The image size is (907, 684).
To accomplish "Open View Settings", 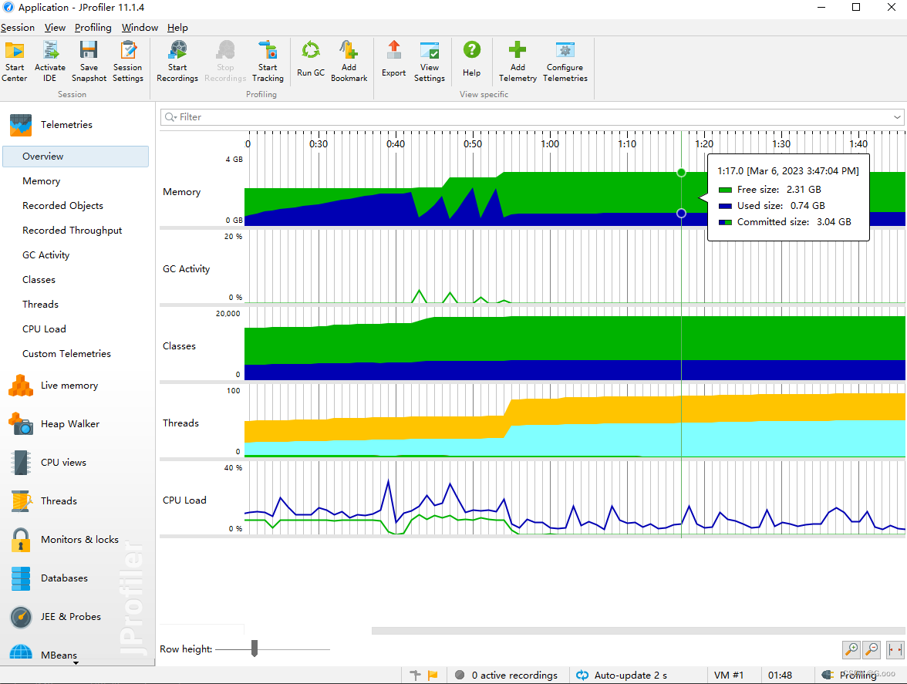I will pyautogui.click(x=429, y=61).
